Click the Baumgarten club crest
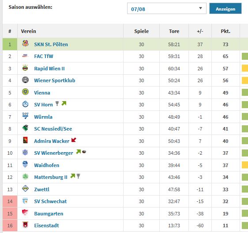 (x=25, y=213)
